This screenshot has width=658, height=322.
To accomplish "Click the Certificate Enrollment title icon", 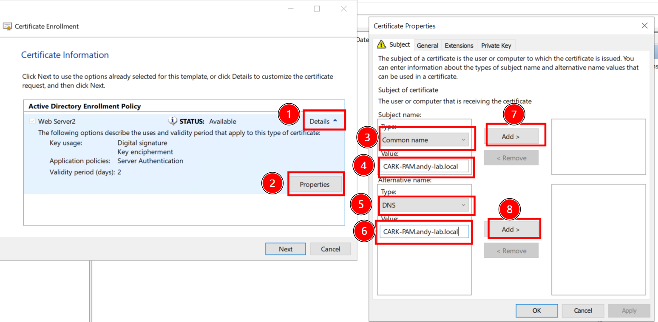I will tap(7, 26).
